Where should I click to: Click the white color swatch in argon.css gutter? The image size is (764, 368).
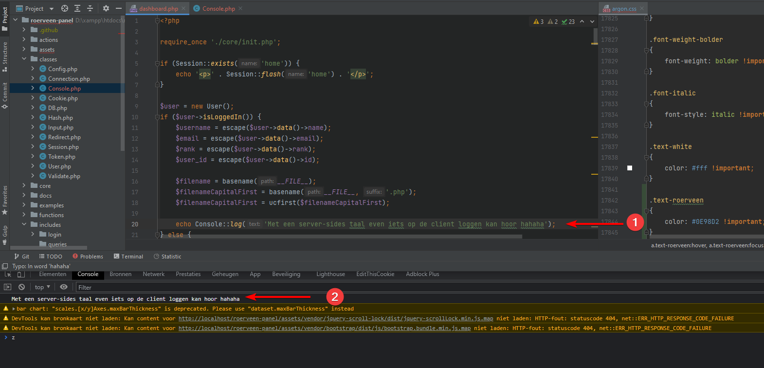tap(630, 168)
